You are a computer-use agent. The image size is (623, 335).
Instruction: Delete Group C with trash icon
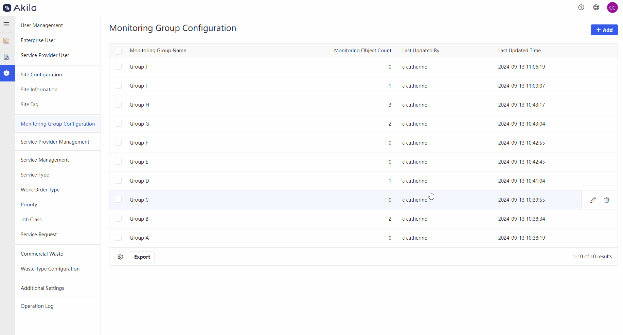pyautogui.click(x=607, y=200)
